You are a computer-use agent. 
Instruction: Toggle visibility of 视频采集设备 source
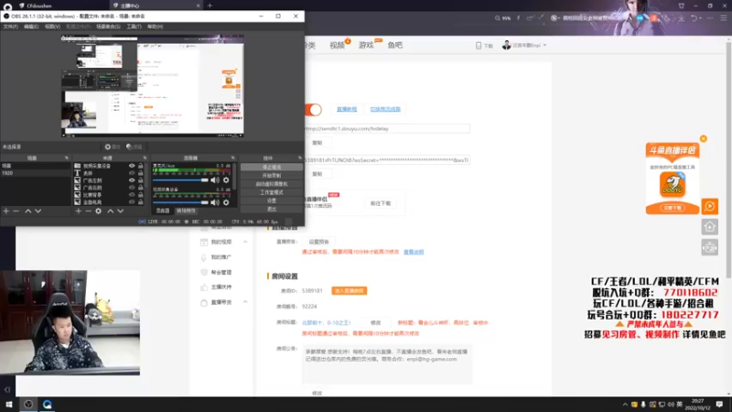[x=132, y=166]
